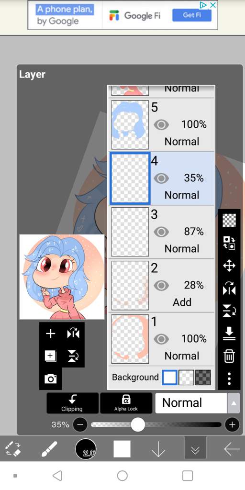The width and height of the screenshot is (245, 490).
Task: Add a new layer with plus icon
Action: pyautogui.click(x=50, y=334)
